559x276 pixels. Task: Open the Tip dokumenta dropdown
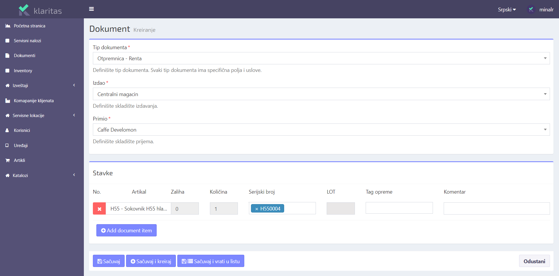(x=321, y=59)
